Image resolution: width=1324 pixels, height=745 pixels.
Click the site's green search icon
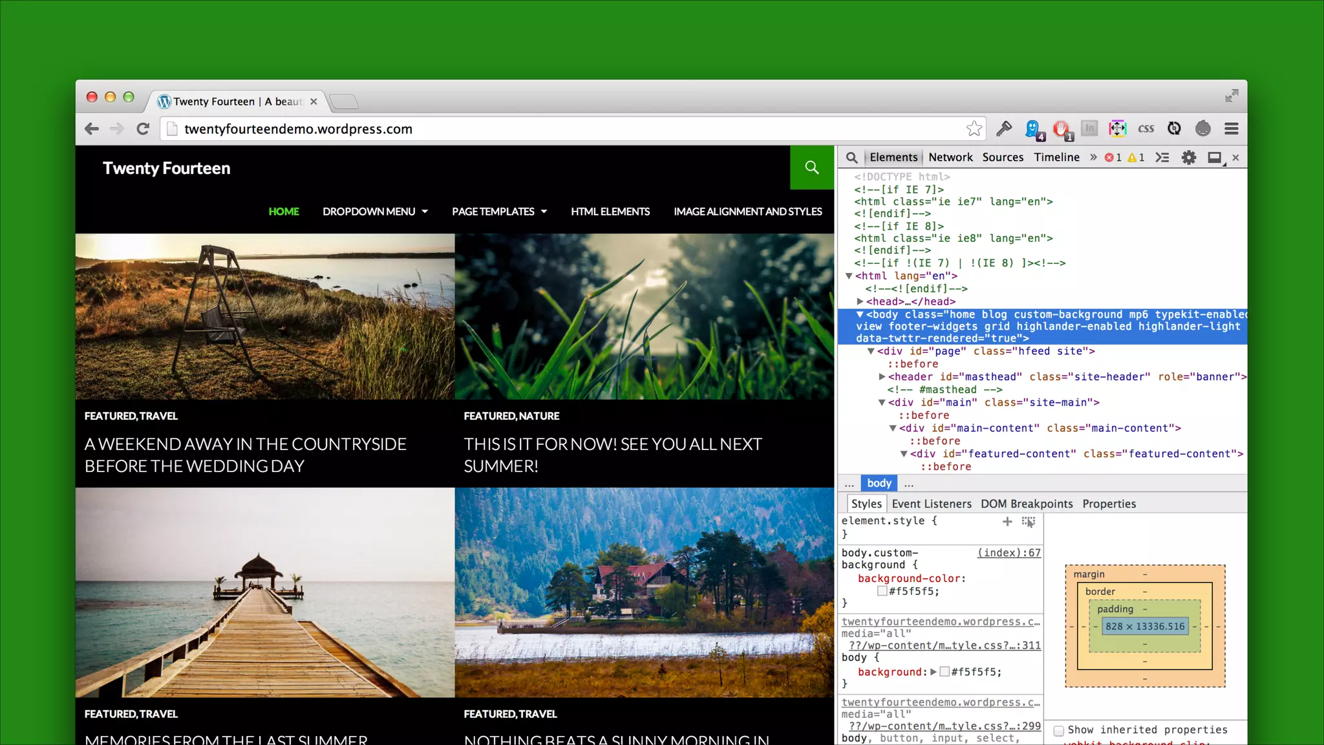(x=812, y=167)
